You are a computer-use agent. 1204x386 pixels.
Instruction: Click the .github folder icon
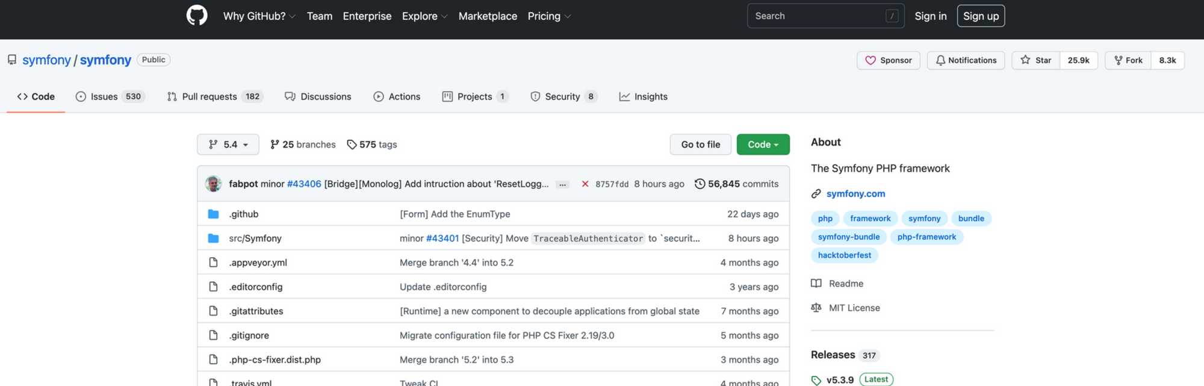(213, 214)
